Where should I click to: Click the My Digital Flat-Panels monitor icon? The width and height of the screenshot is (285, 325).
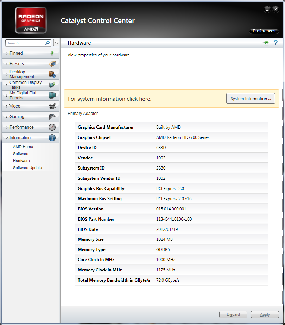point(52,95)
